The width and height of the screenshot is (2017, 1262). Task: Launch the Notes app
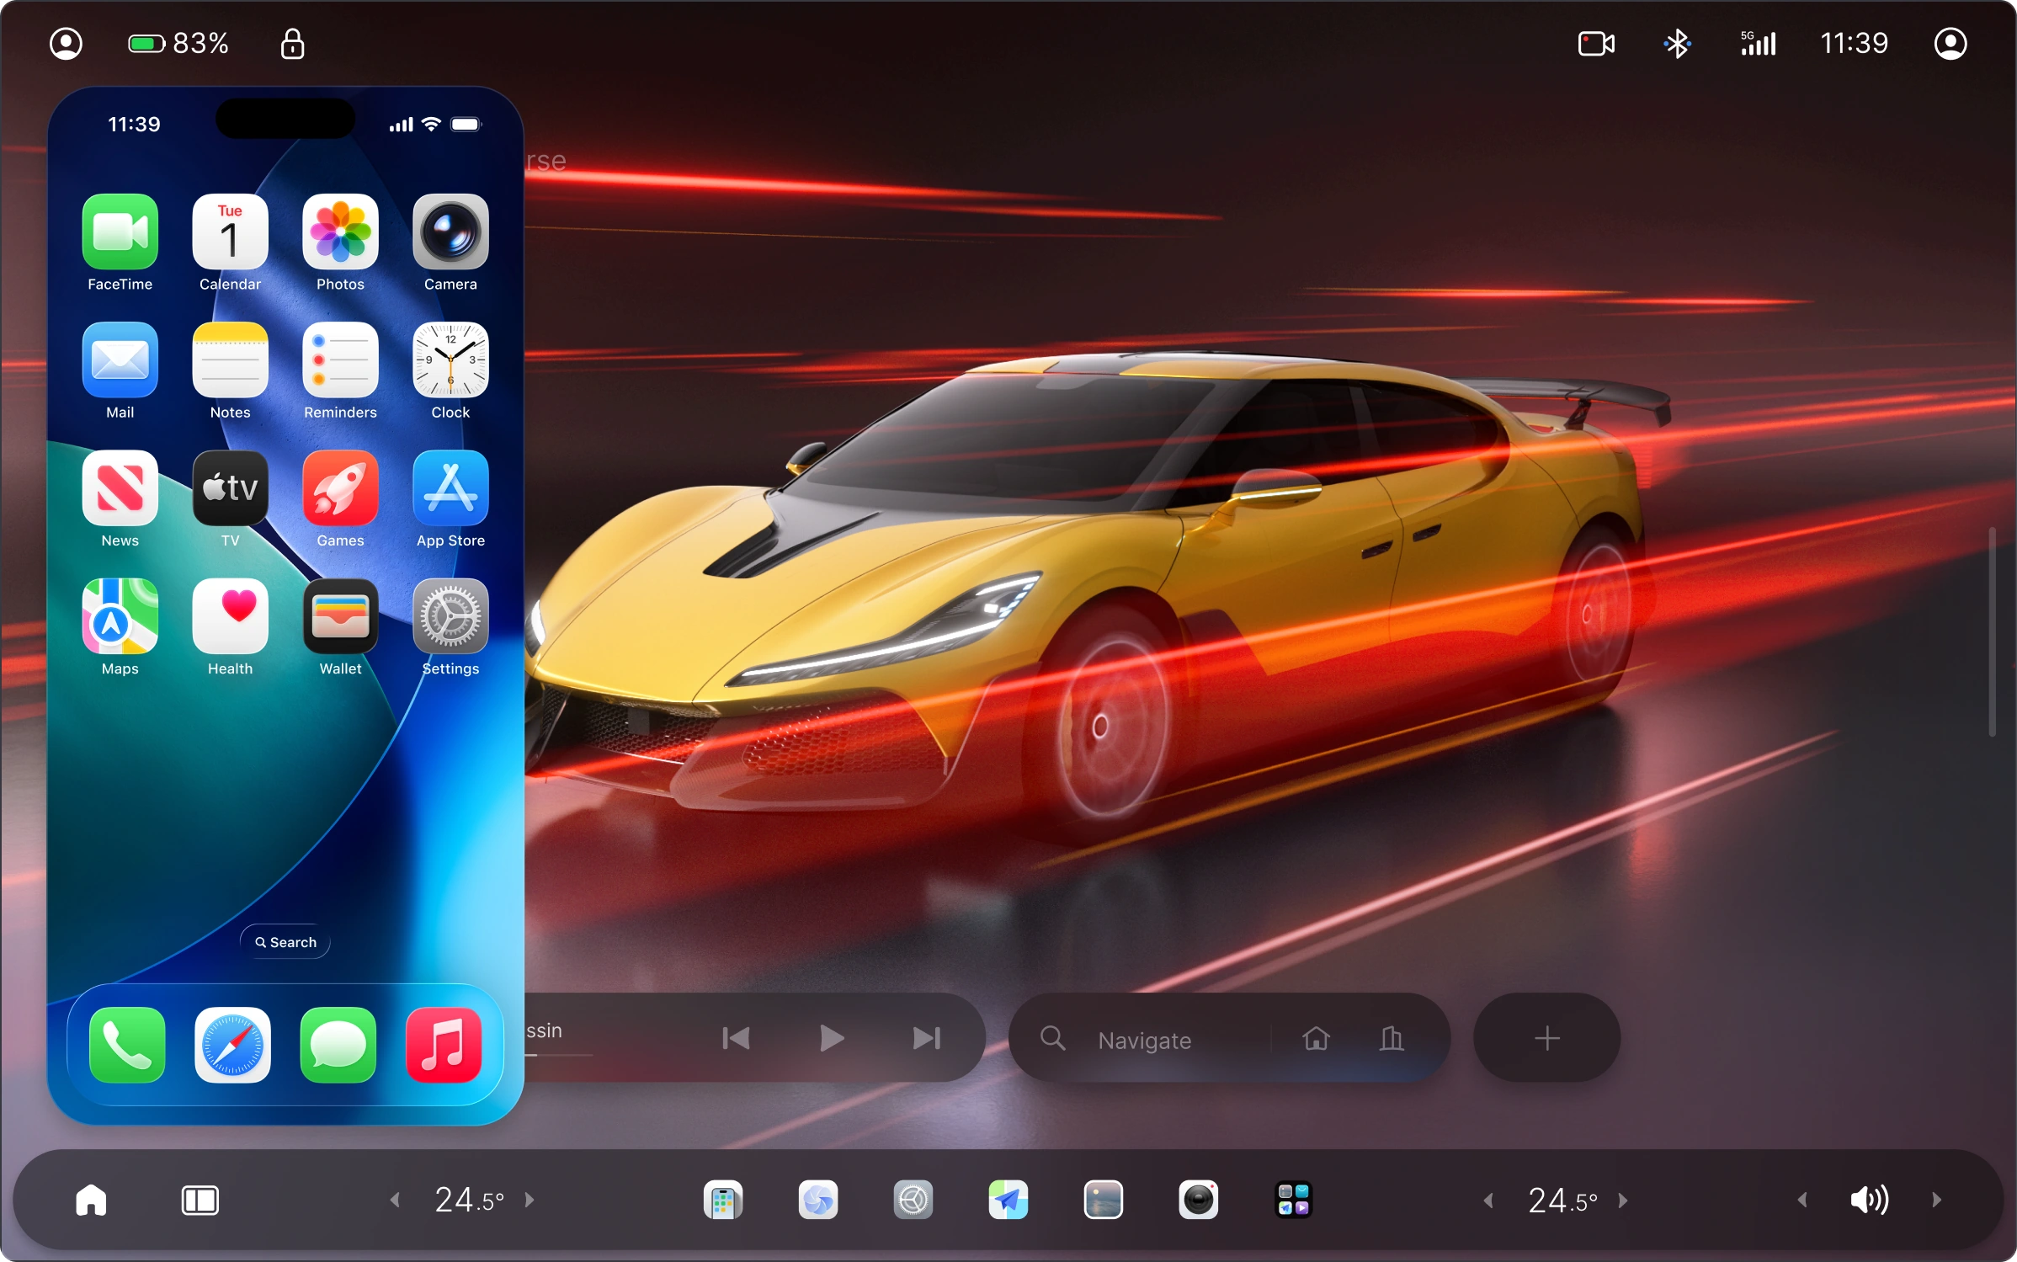pyautogui.click(x=230, y=359)
